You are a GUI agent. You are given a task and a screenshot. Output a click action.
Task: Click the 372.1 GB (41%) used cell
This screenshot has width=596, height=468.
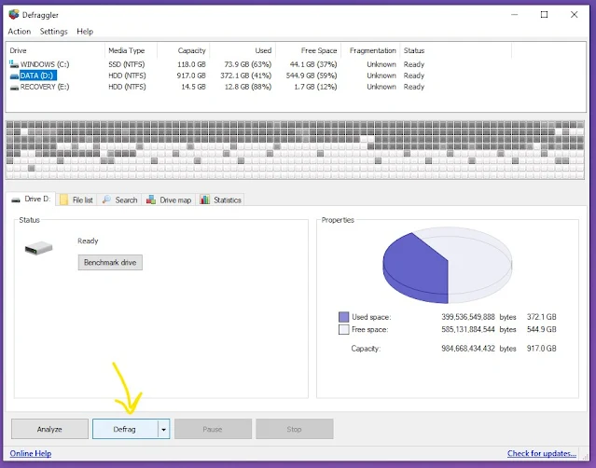pos(246,76)
